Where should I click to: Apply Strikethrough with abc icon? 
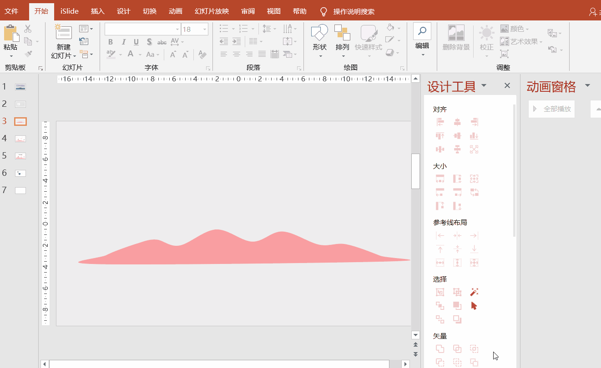pyautogui.click(x=162, y=42)
